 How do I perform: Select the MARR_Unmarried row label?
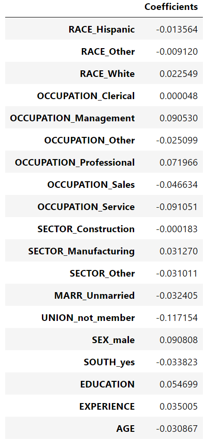(x=95, y=295)
